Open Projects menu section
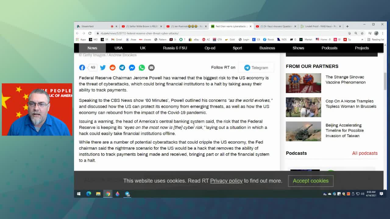 (362, 48)
